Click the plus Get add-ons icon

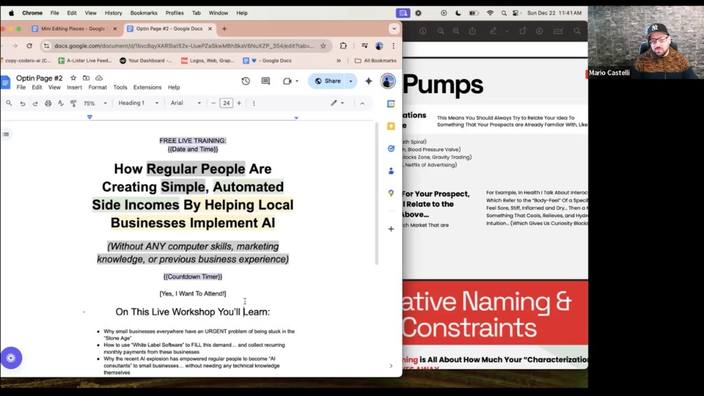click(x=391, y=229)
